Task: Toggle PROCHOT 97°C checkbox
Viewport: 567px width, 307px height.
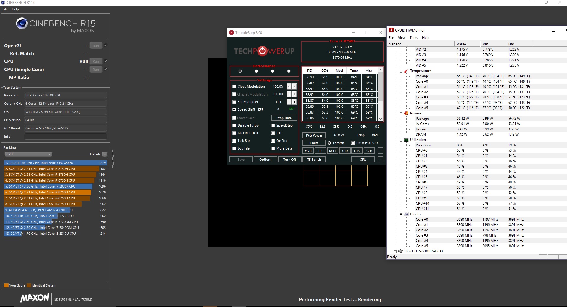Action: click(353, 143)
